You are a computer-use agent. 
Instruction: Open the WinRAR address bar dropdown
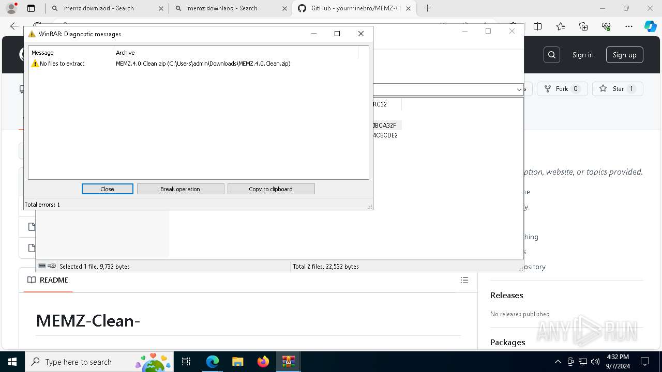[x=519, y=89]
